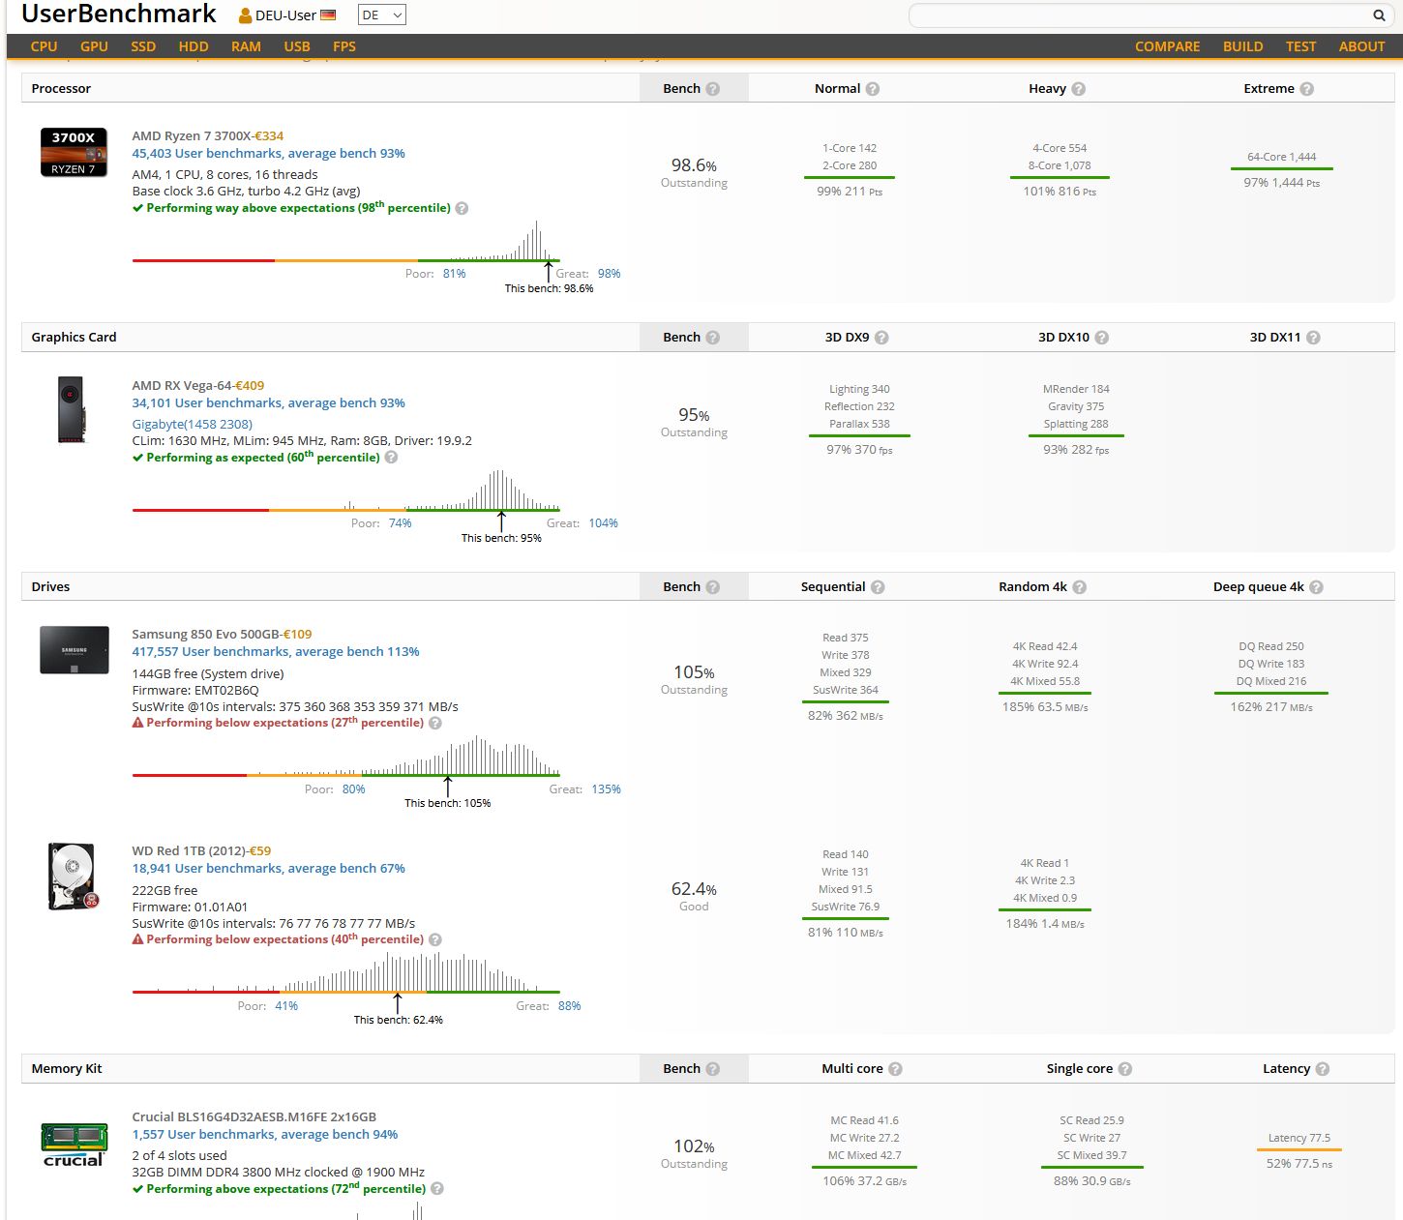
Task: Open 45,403 User benchmarks link
Action: 268,154
